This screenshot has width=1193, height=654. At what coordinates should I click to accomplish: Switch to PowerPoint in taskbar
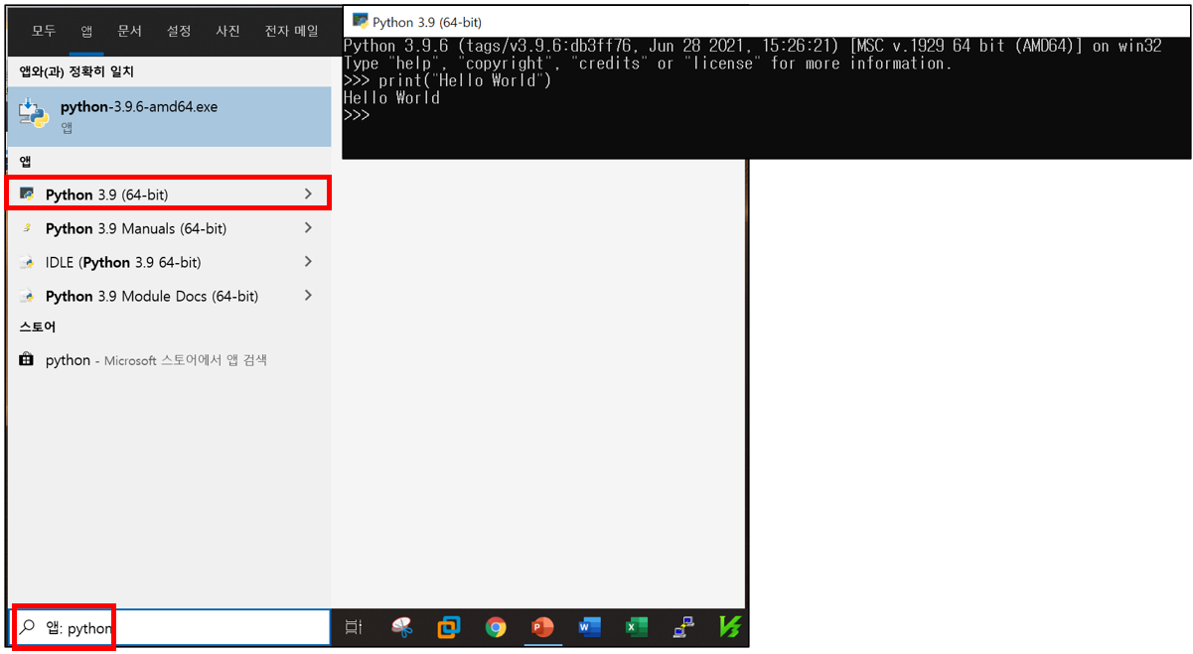[542, 627]
